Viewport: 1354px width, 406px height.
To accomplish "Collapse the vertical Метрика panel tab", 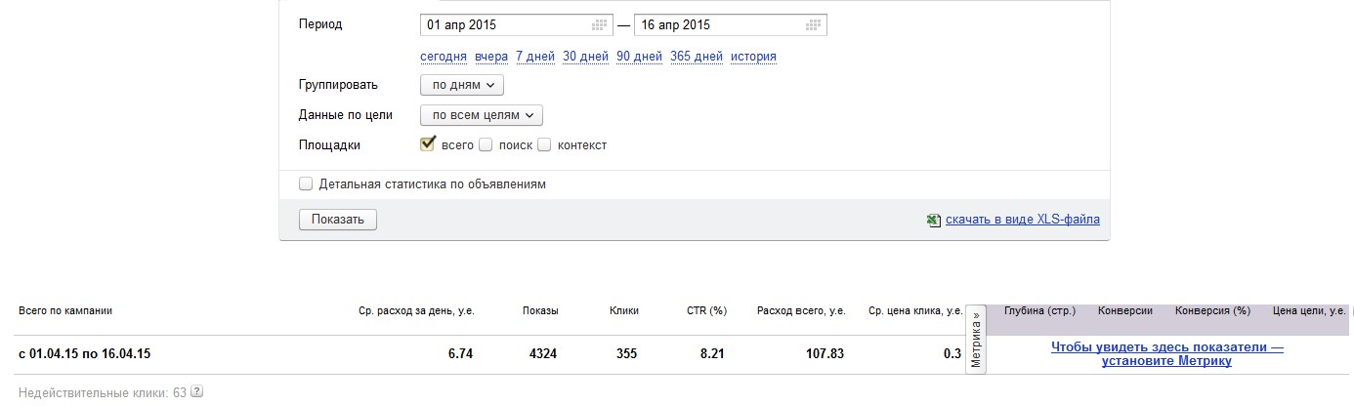I will click(x=975, y=340).
